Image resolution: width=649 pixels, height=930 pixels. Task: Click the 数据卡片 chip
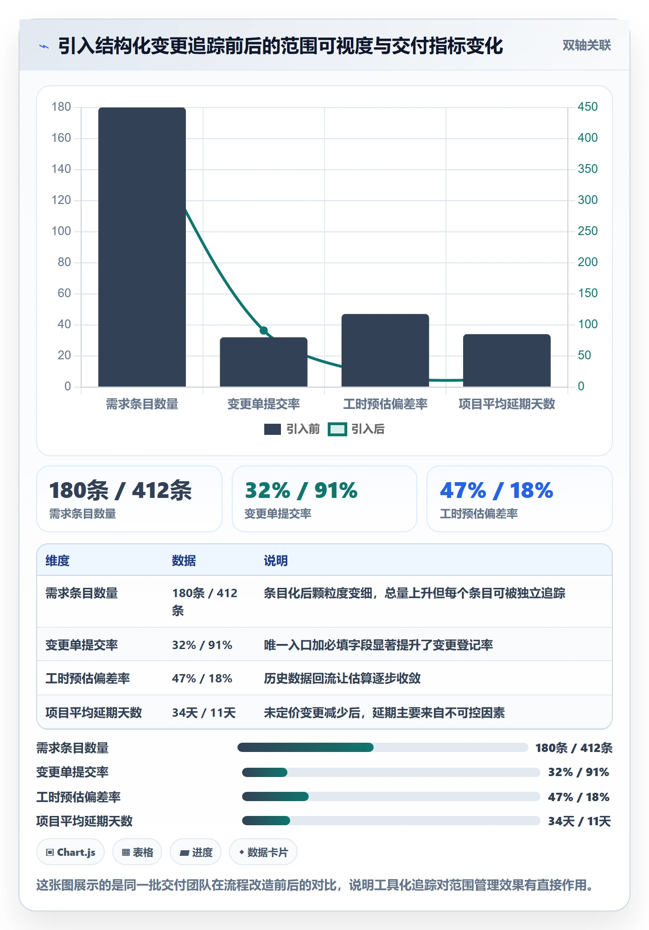click(x=263, y=852)
